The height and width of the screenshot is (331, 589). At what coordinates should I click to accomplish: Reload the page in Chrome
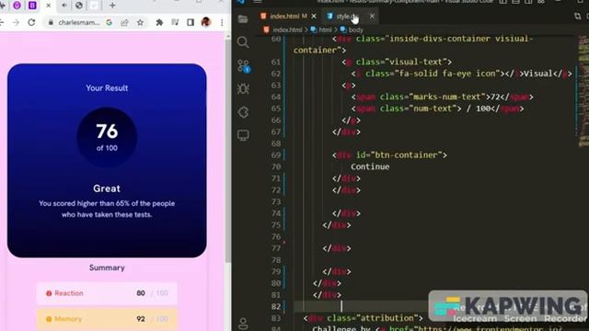click(31, 22)
